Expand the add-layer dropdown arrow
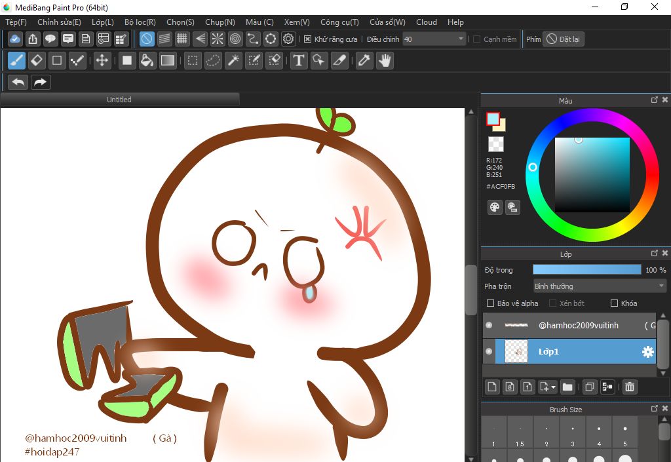 pyautogui.click(x=554, y=387)
